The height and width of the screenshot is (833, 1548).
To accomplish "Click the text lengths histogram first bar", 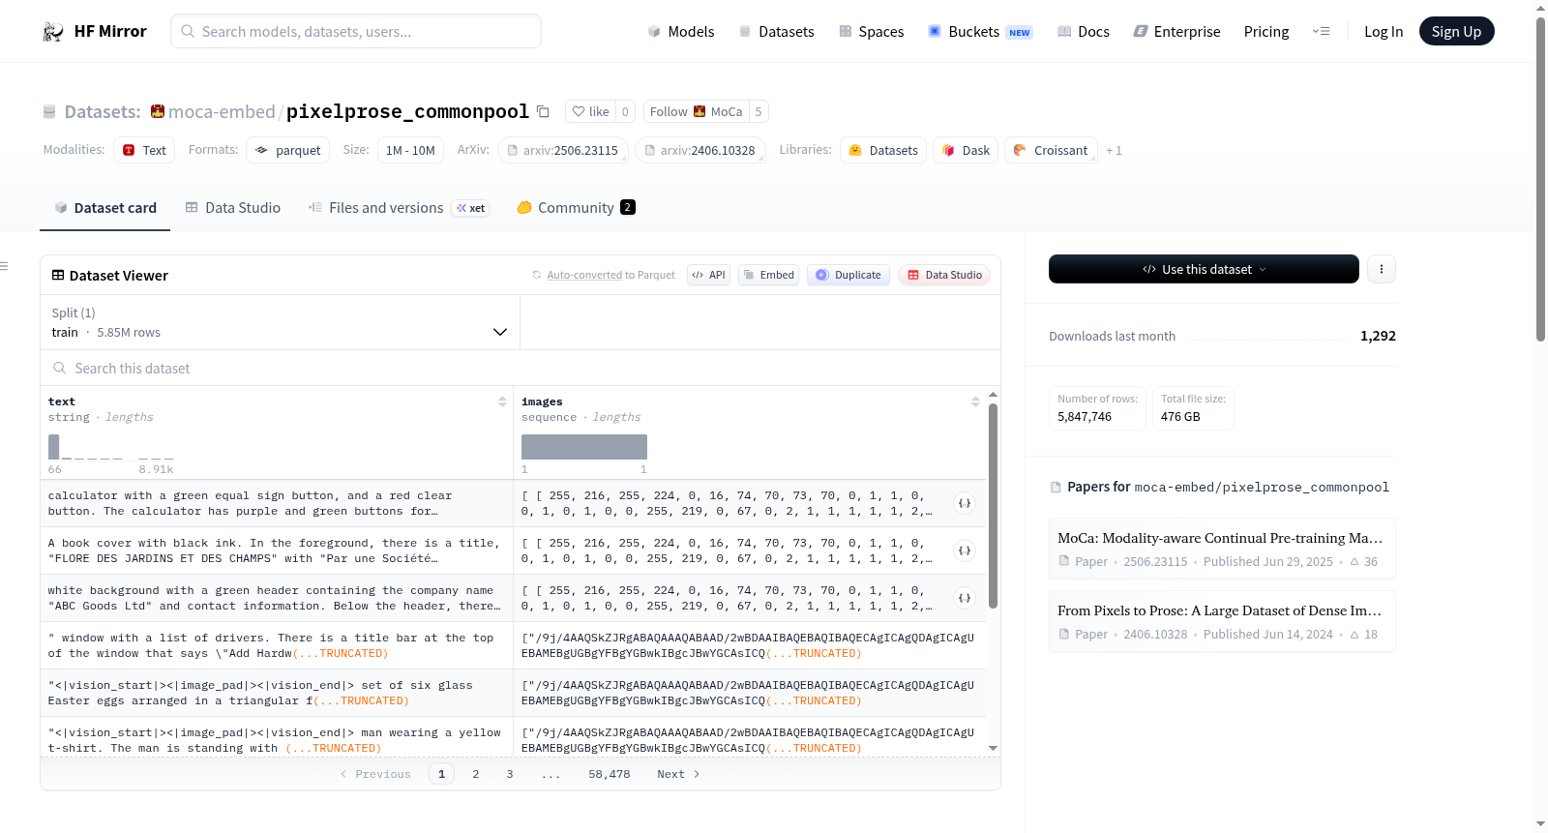I will click(54, 446).
